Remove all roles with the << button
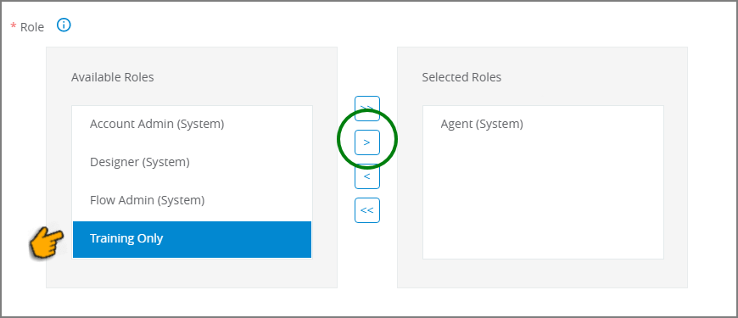The width and height of the screenshot is (738, 318). click(x=367, y=210)
